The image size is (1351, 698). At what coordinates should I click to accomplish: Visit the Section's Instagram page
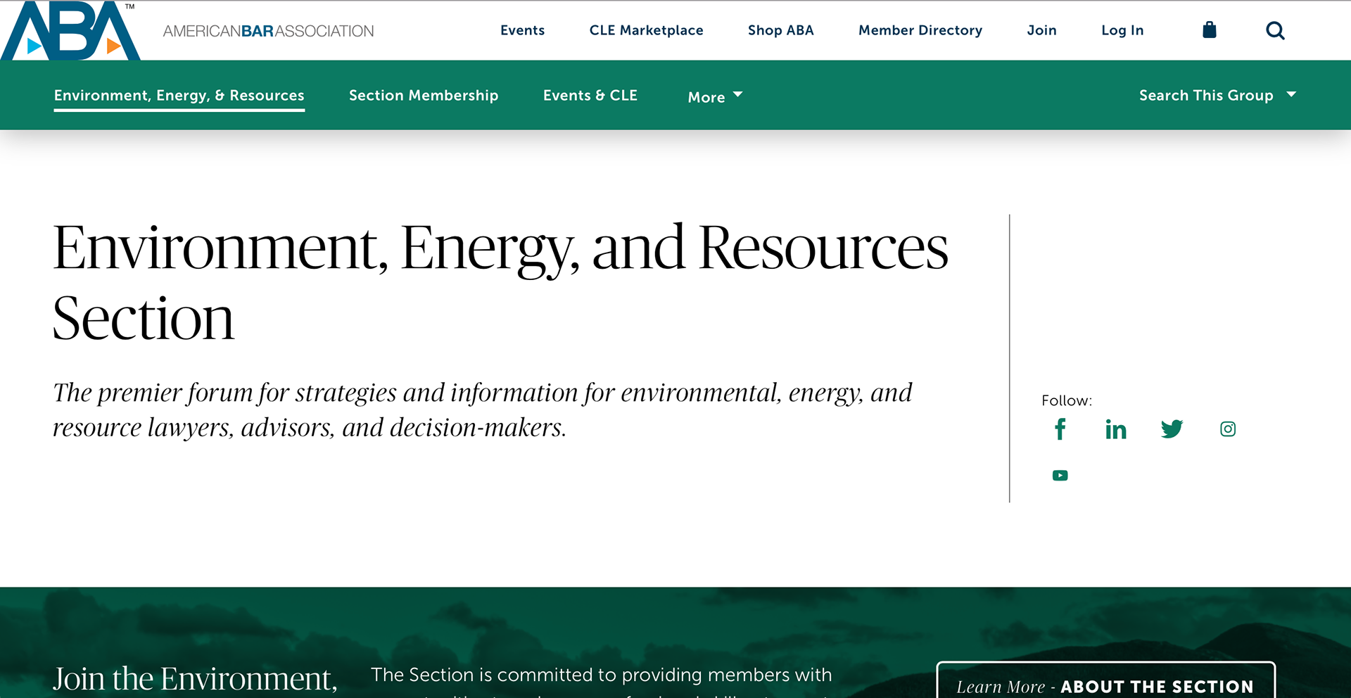(x=1228, y=429)
